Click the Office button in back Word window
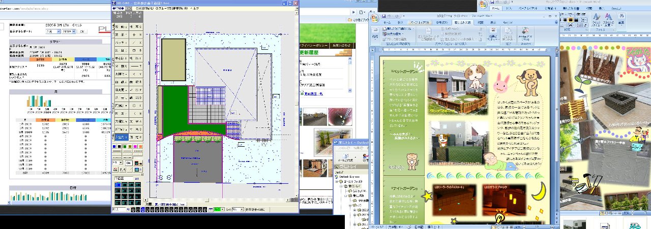Image resolution: width=651 pixels, height=229 pixels. point(483,4)
